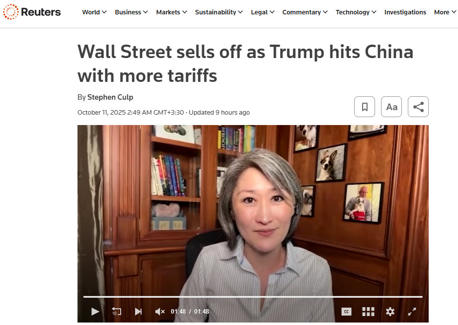Expand the Sustainability menu
Image resolution: width=458 pixels, height=325 pixels.
219,12
